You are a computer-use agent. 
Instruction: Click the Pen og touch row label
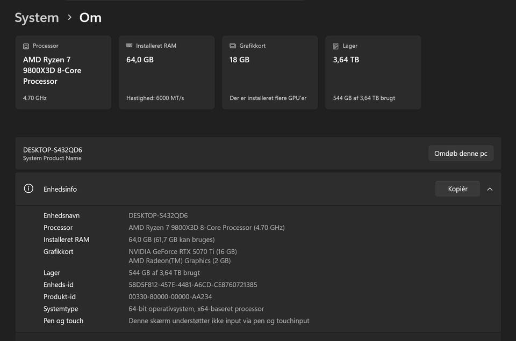tap(63, 321)
